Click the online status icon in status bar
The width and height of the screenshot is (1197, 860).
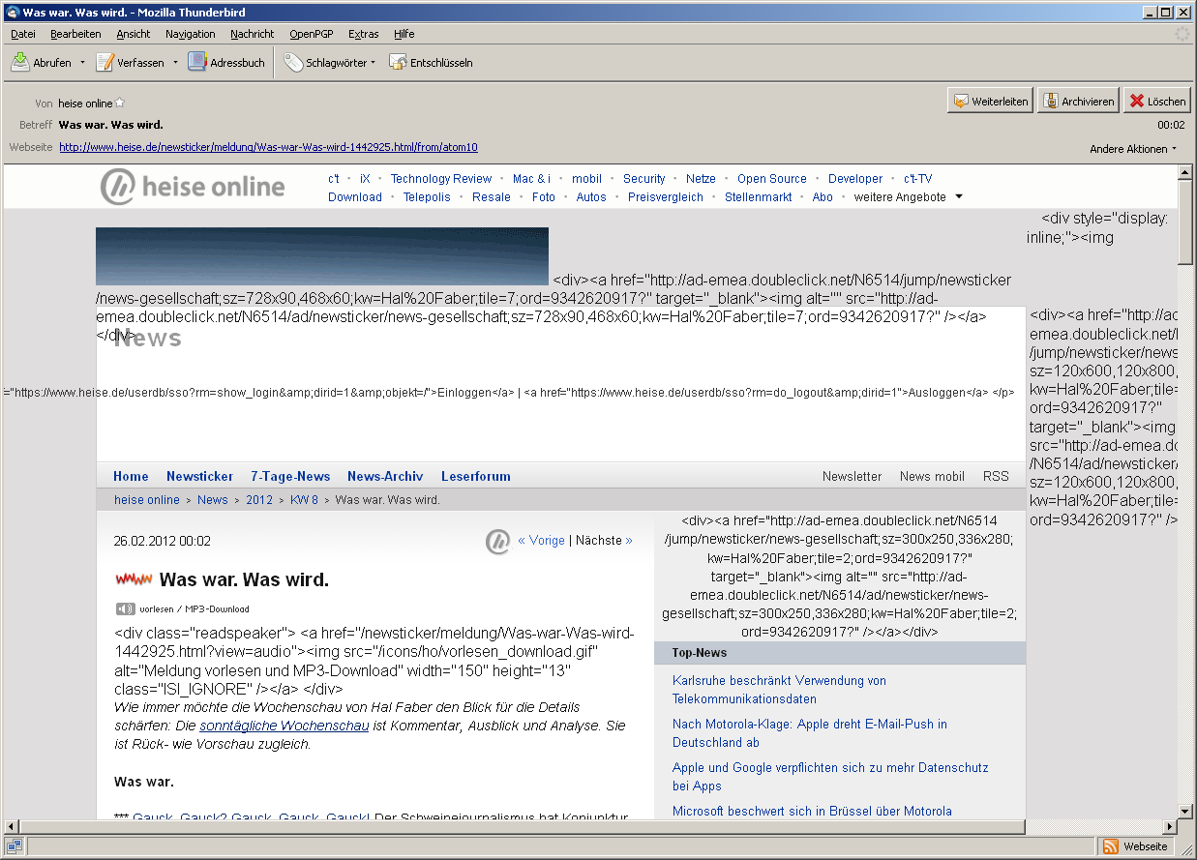15,846
